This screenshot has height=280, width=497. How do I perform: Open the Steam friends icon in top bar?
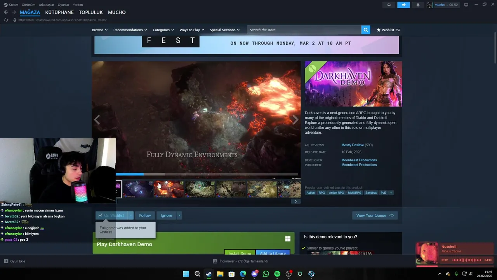pyautogui.click(x=389, y=5)
